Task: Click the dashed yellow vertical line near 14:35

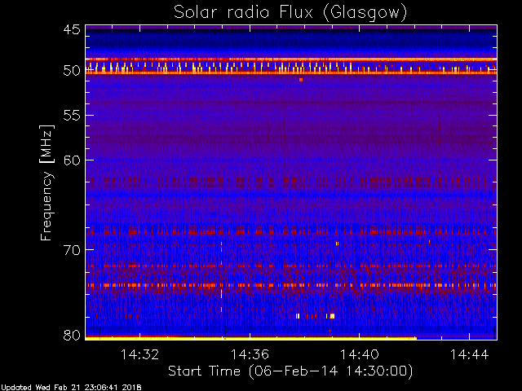Action: (221, 277)
